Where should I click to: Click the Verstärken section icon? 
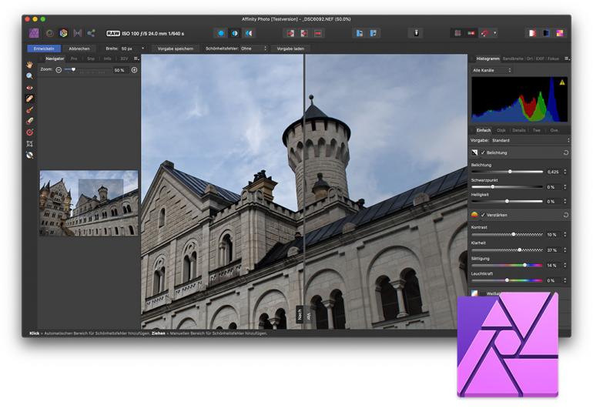coord(474,215)
